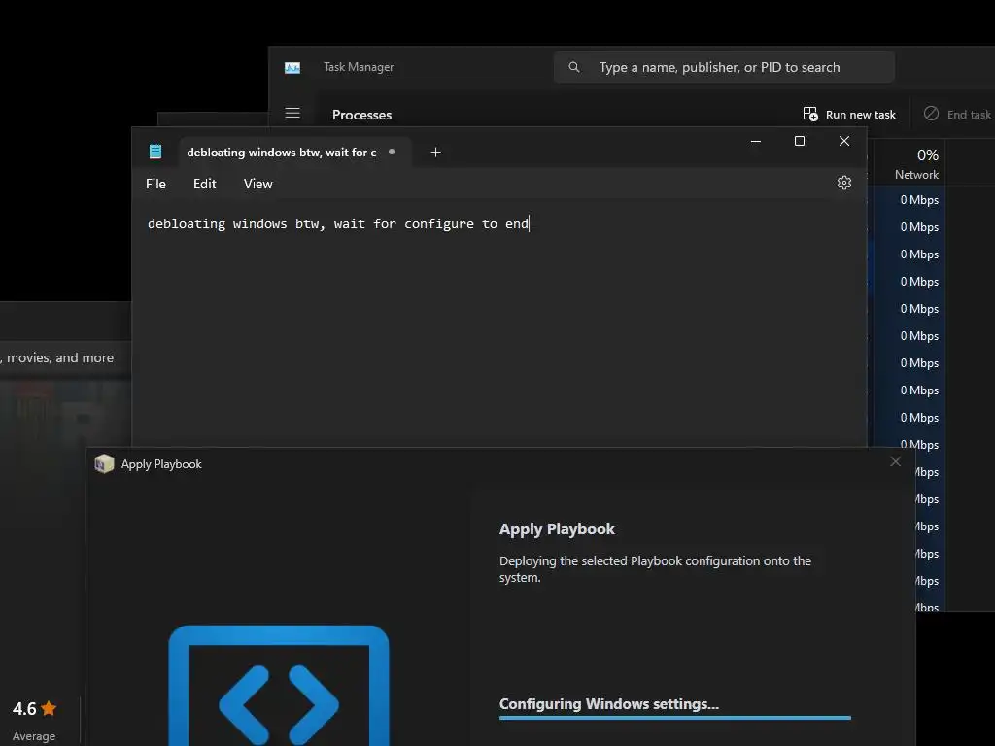The height and width of the screenshot is (746, 995).
Task: Maximize the Notepad window
Action: click(800, 141)
